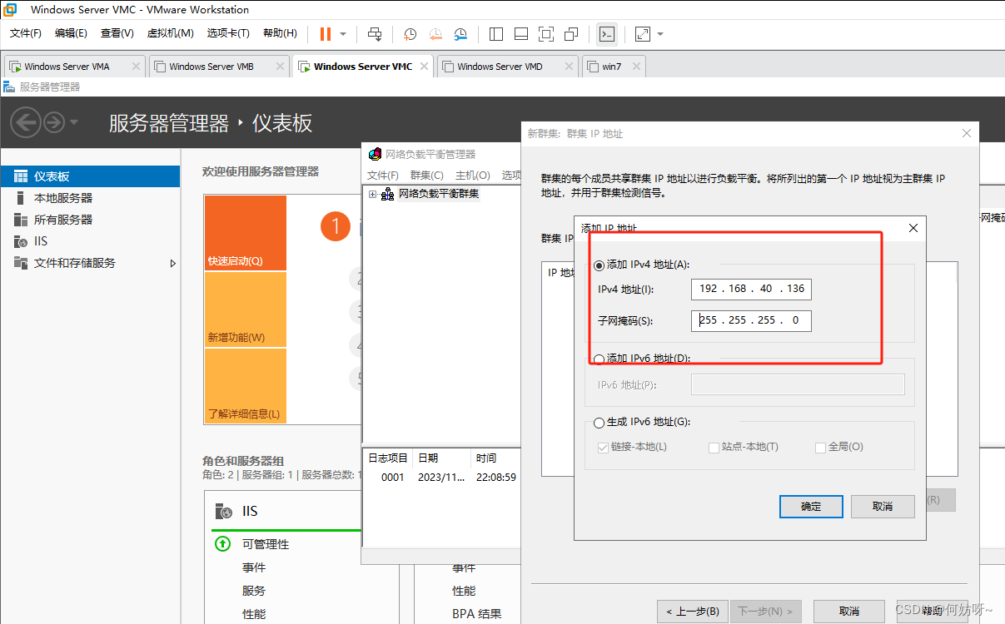
Task: Click the 确定 button in the dialog
Action: (810, 507)
